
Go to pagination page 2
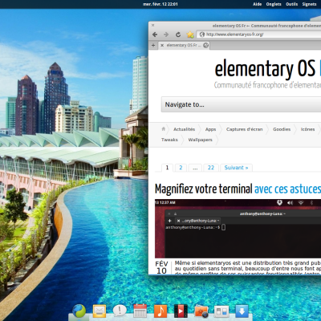[181, 168]
